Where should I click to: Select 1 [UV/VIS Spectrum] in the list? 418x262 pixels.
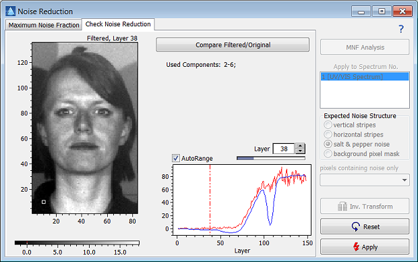[365, 77]
